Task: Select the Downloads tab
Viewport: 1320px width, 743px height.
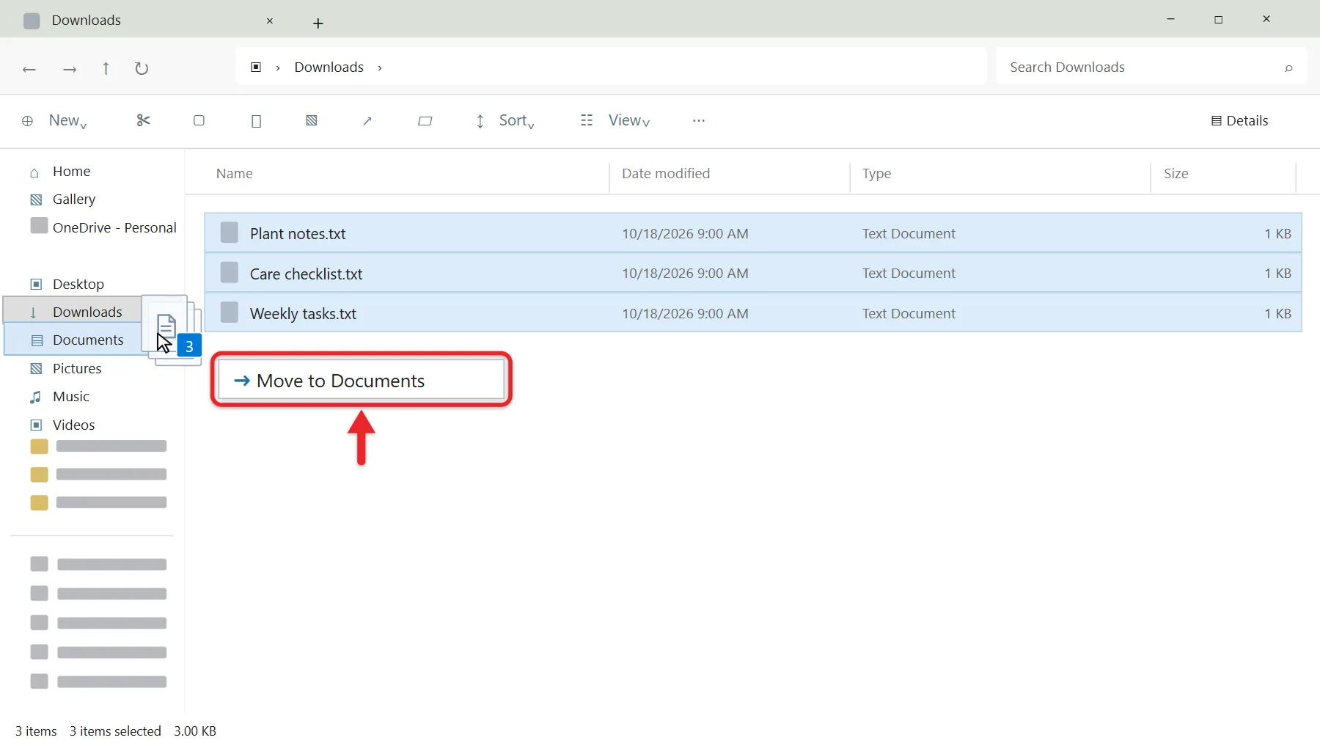Action: tap(87, 20)
